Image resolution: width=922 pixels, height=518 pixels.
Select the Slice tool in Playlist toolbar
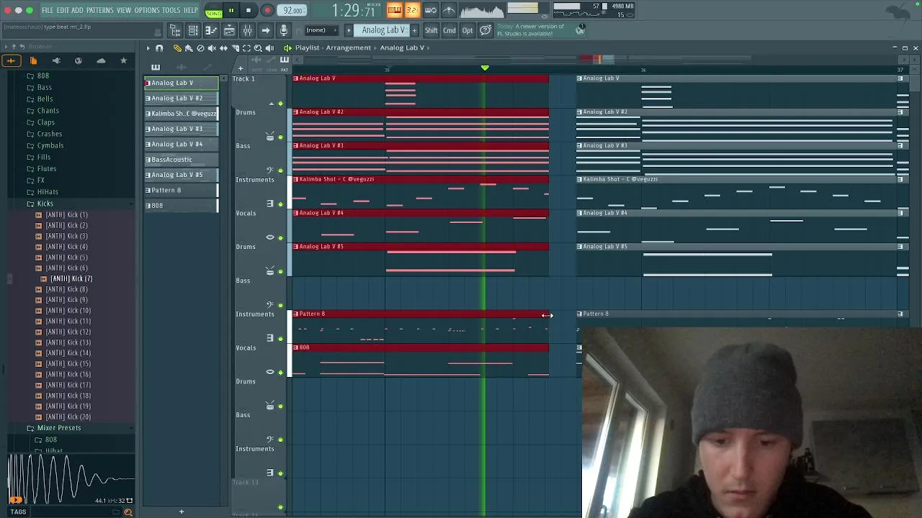pos(235,48)
